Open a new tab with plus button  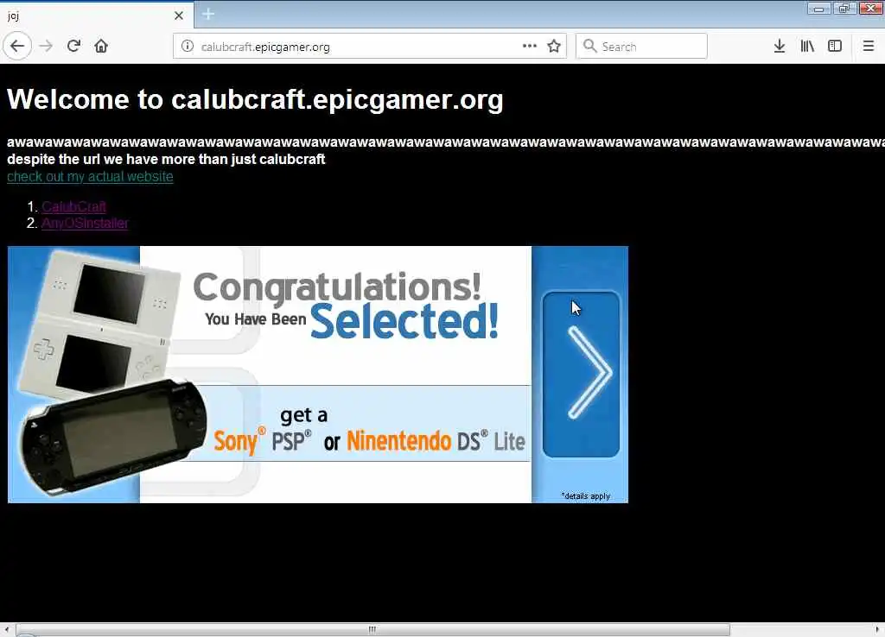tap(208, 14)
